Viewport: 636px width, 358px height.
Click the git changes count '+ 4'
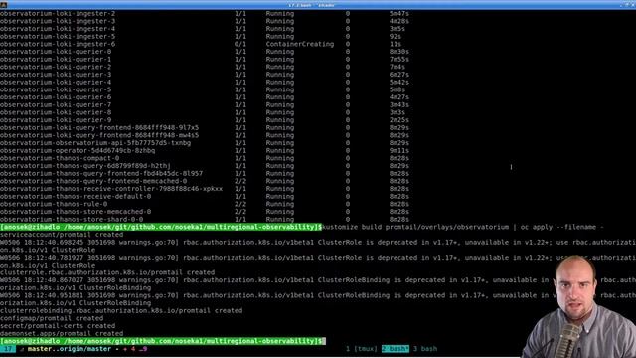coord(129,349)
